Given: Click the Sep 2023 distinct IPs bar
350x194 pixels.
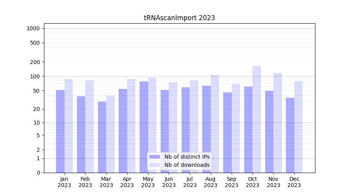Looking at the screenshot, I should tap(227, 132).
